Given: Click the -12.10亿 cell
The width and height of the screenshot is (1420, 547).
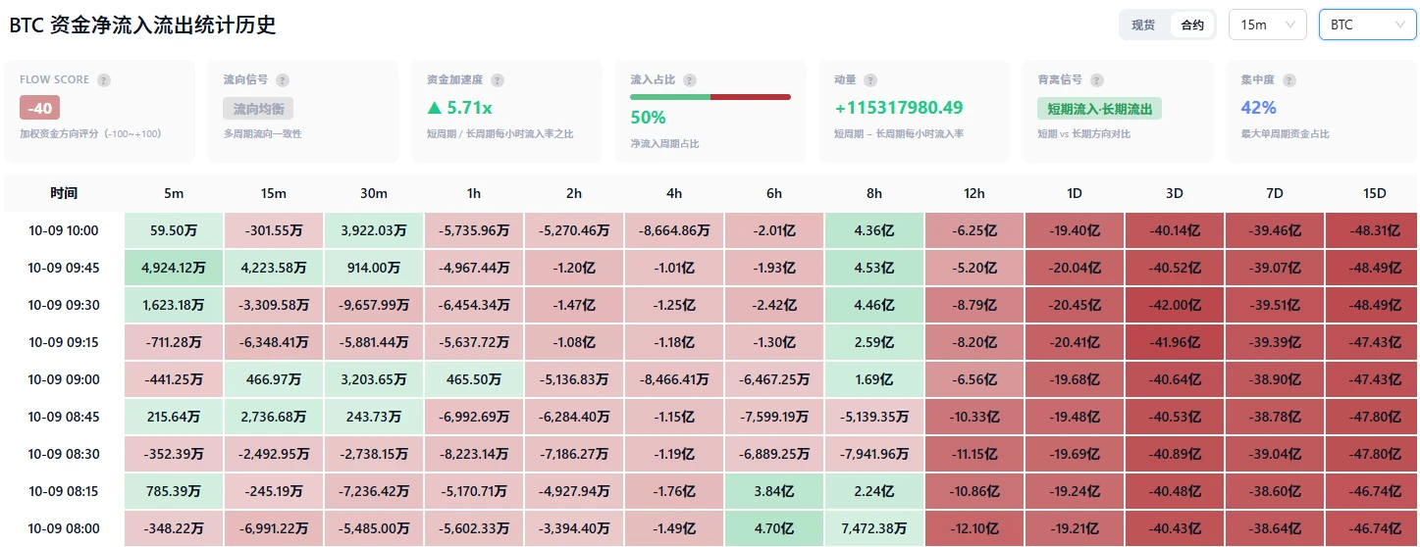Looking at the screenshot, I should [973, 528].
